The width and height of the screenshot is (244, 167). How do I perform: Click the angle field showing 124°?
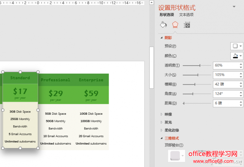(x=226, y=94)
